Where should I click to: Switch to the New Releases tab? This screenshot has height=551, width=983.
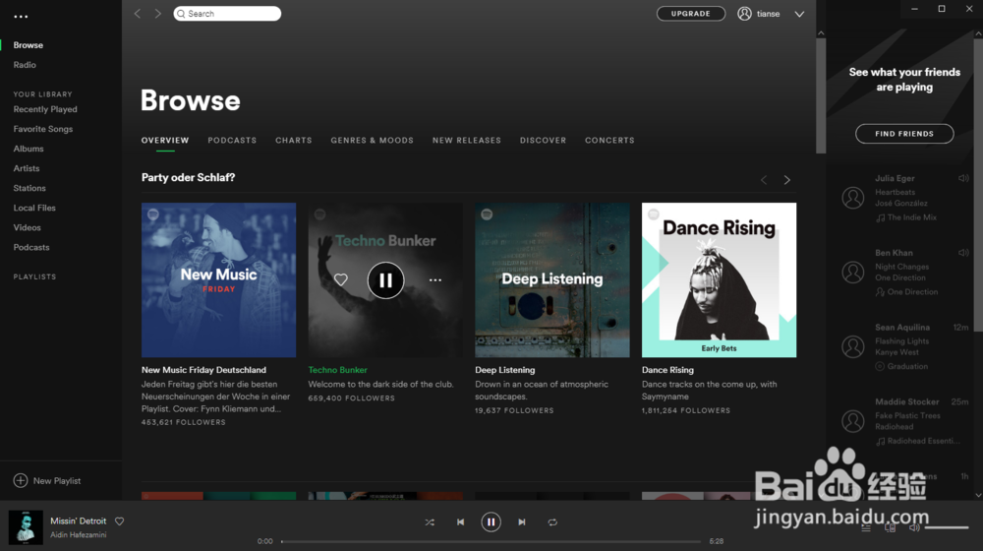tap(466, 141)
